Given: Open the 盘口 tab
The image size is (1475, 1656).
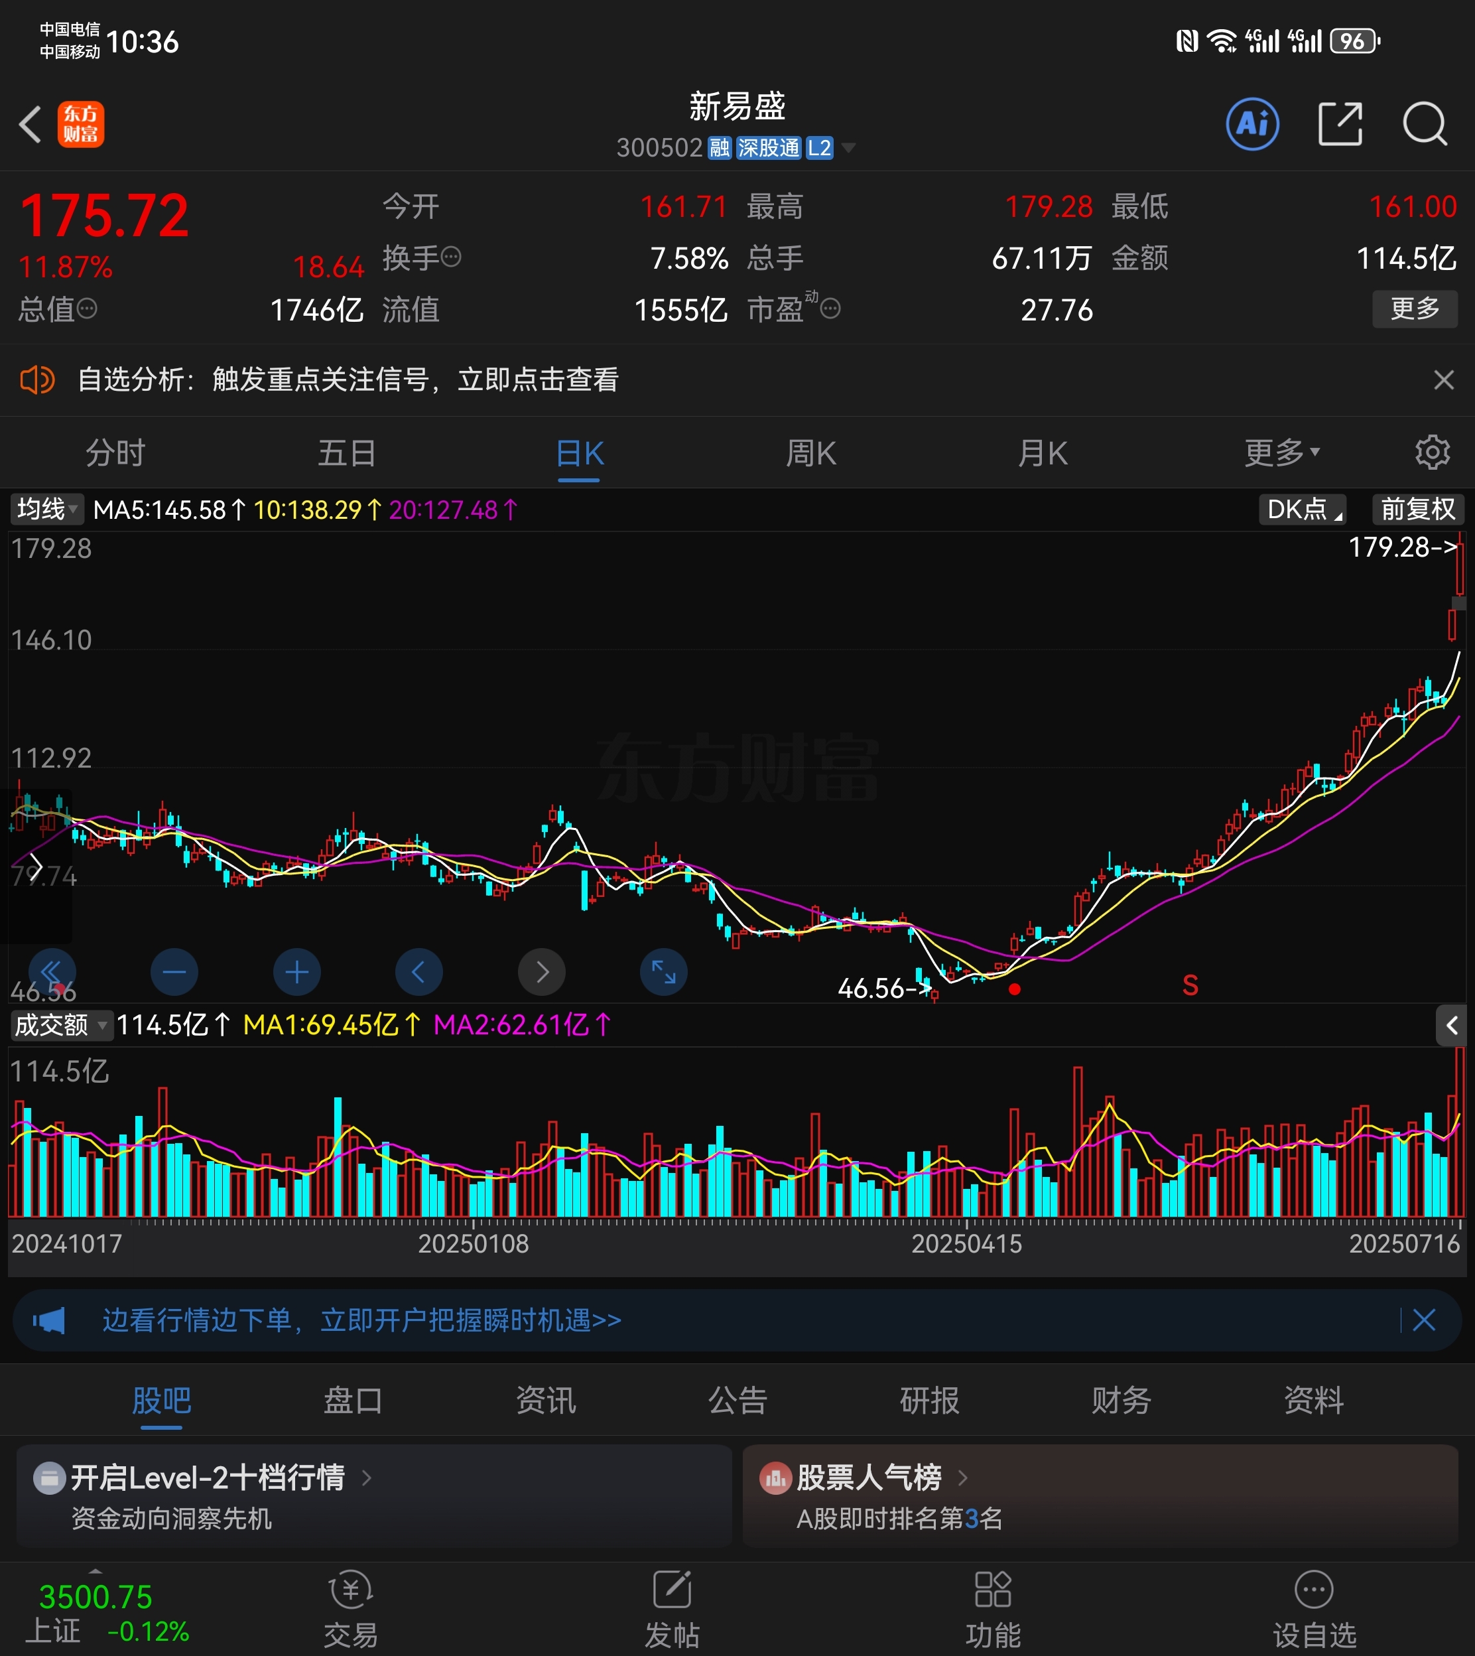Looking at the screenshot, I should [x=353, y=1401].
